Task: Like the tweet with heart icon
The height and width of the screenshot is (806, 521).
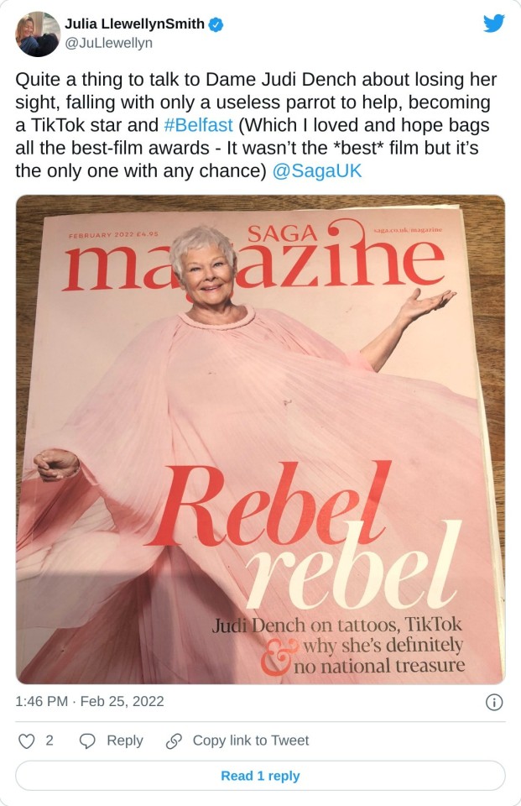Action: click(x=26, y=741)
